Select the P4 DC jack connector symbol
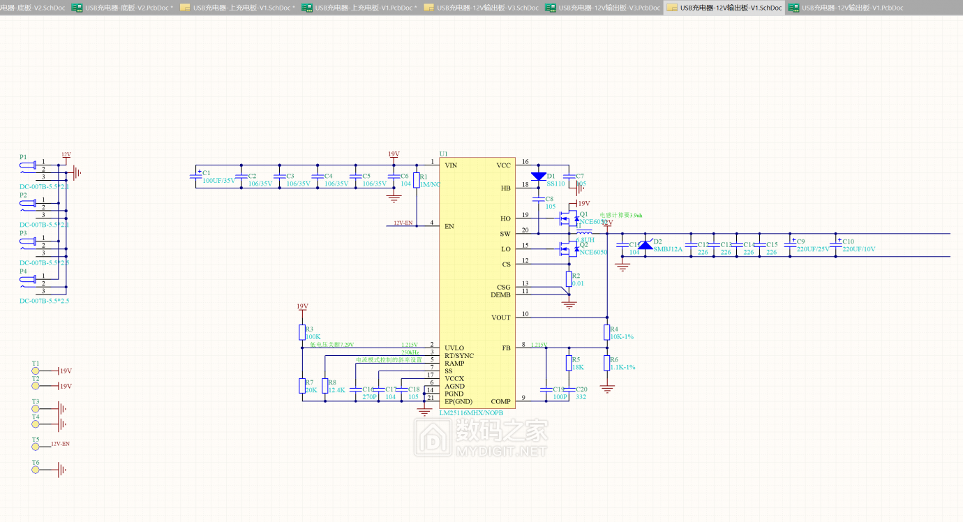Image resolution: width=963 pixels, height=522 pixels. point(29,279)
